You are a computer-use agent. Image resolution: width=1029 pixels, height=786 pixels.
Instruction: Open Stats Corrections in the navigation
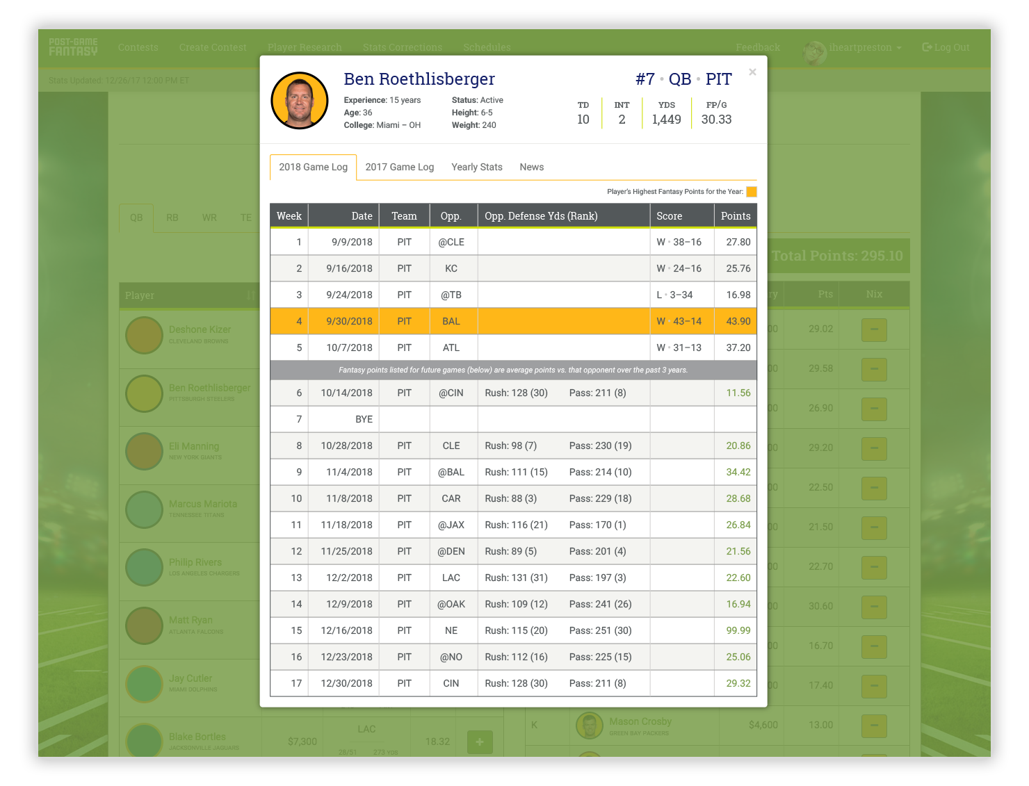pyautogui.click(x=403, y=47)
